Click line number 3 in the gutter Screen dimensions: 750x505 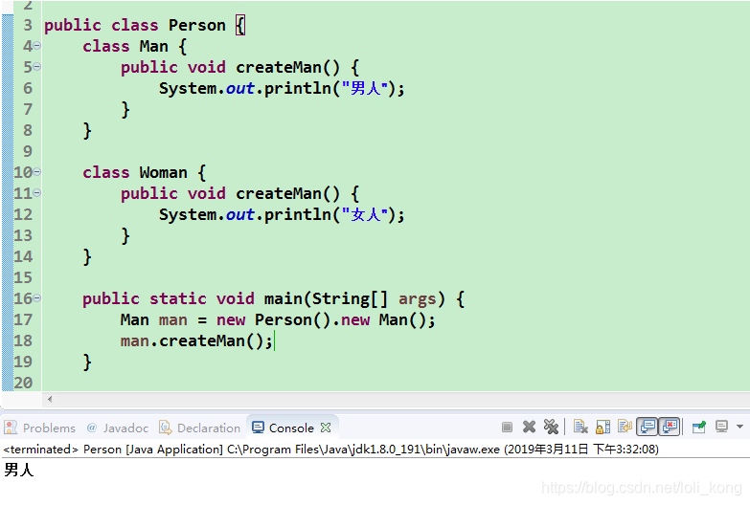point(28,25)
